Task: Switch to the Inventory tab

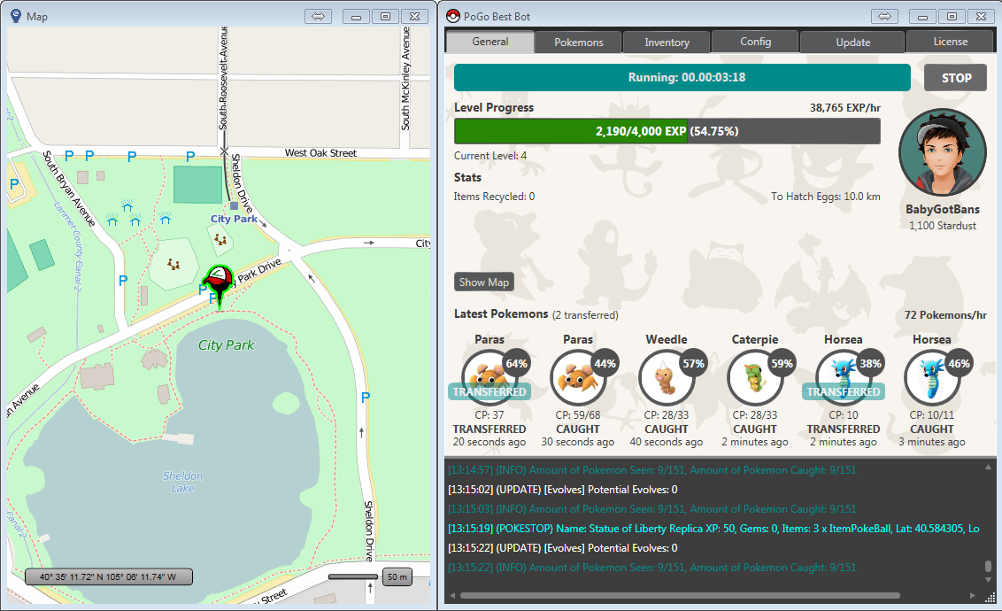Action: click(667, 43)
